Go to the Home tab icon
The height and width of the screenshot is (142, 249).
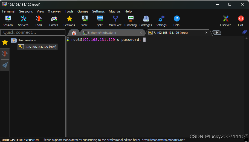click(x=74, y=33)
